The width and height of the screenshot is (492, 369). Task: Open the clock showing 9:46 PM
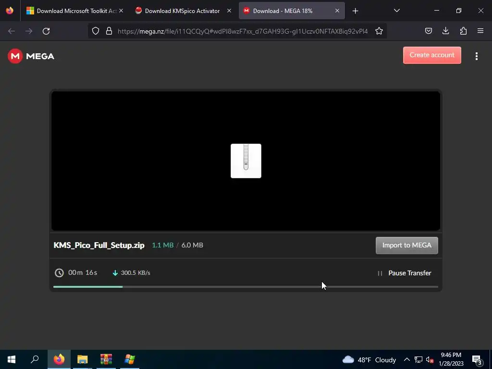(x=451, y=359)
